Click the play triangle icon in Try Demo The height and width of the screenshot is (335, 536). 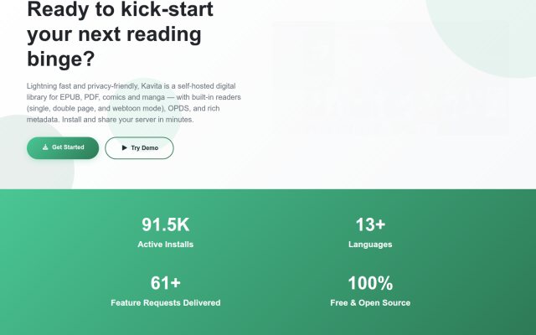(125, 148)
